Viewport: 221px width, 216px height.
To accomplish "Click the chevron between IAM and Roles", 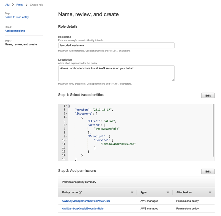I will pos(12,5).
